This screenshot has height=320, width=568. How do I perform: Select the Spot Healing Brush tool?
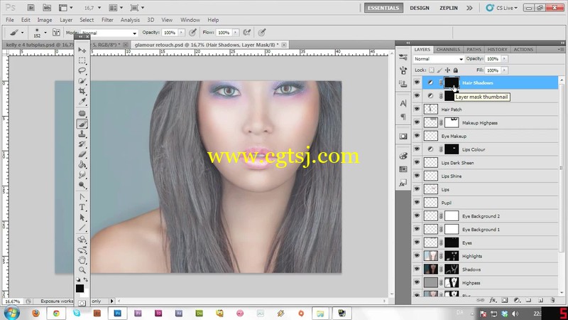[x=82, y=114]
